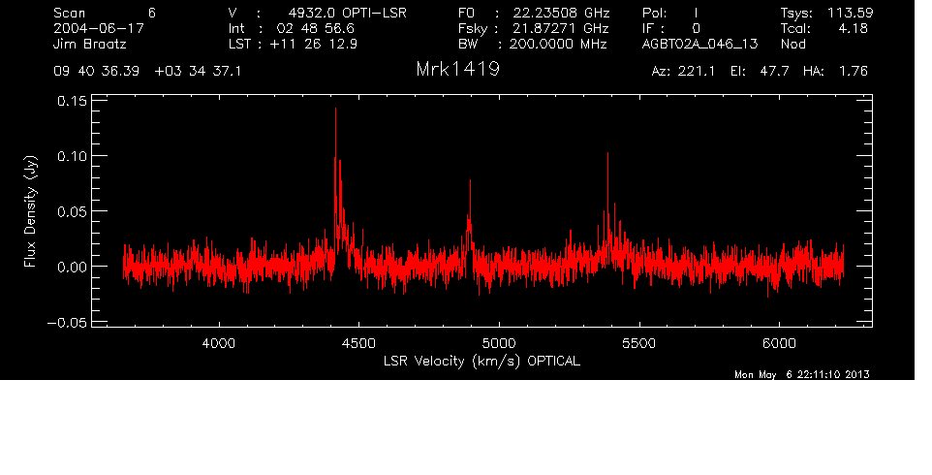
Task: Click the central spectral peak near 4900 km/s
Action: point(470,220)
